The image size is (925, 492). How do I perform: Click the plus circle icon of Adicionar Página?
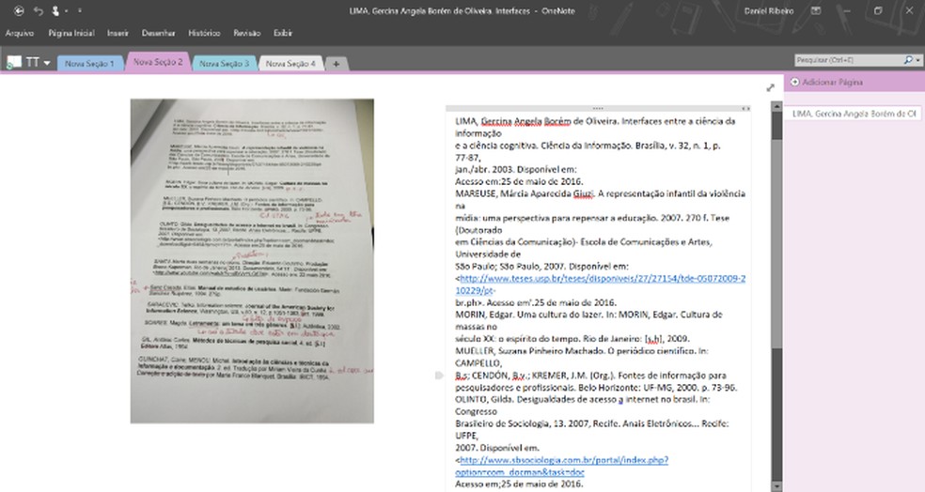(x=794, y=82)
